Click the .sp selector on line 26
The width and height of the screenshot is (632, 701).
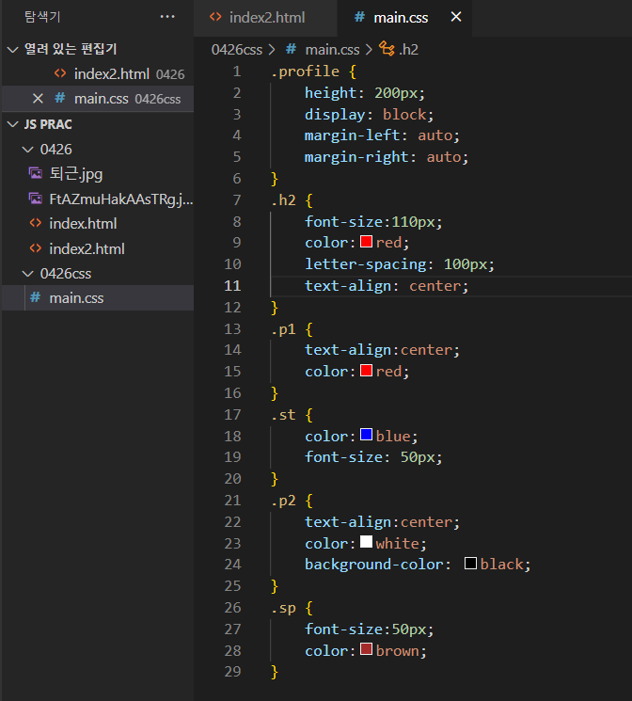point(283,608)
